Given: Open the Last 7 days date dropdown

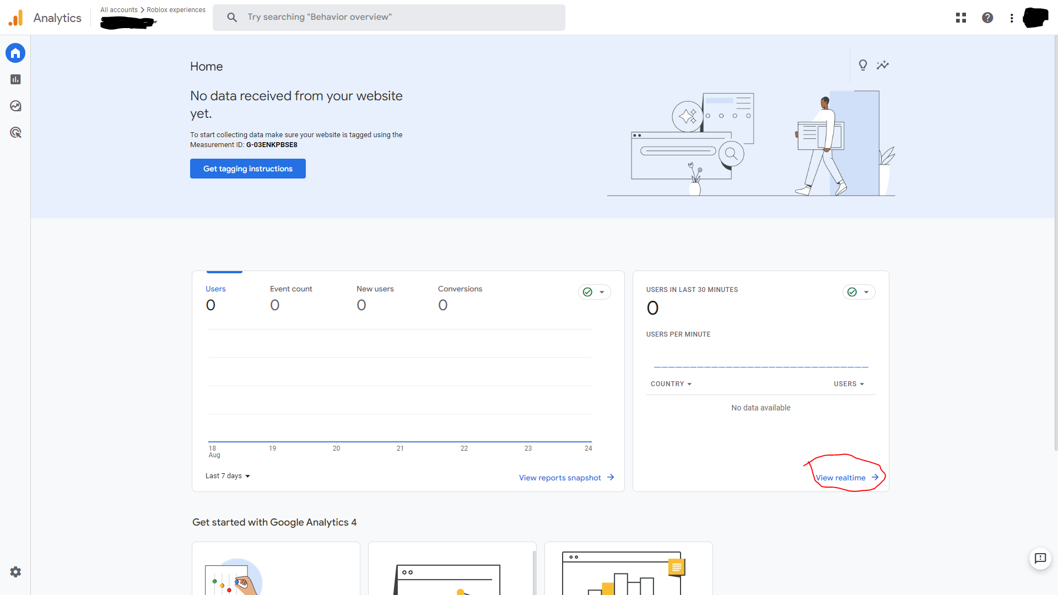Looking at the screenshot, I should point(228,476).
